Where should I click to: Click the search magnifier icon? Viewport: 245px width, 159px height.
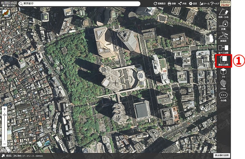tap(21, 4)
